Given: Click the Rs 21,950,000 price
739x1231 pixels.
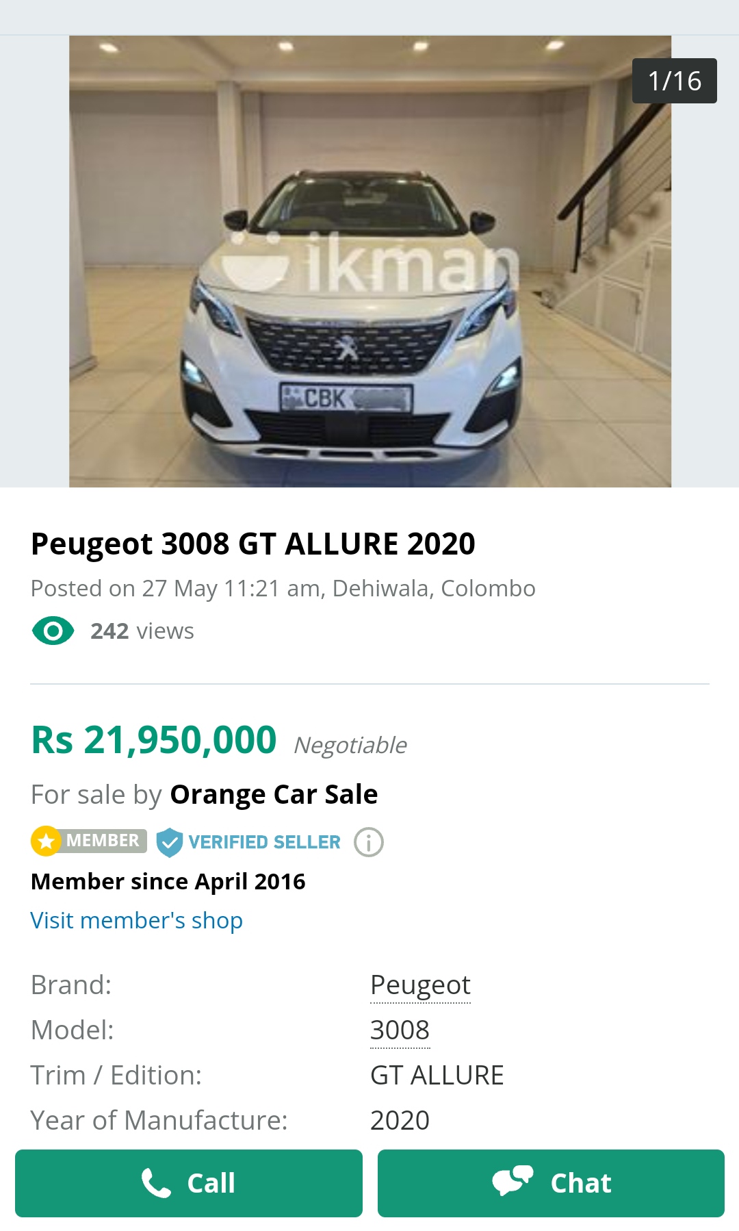Looking at the screenshot, I should [x=154, y=740].
